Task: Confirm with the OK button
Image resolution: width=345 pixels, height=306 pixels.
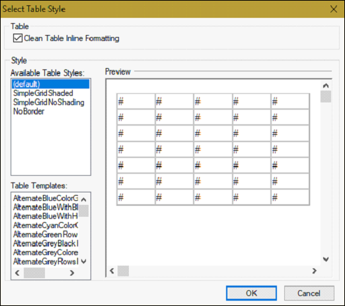Action: (x=251, y=293)
